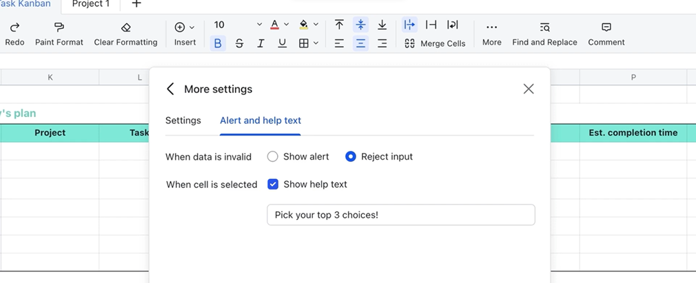Click the Merge Cells icon
Screen dimensions: 696x283
point(409,43)
